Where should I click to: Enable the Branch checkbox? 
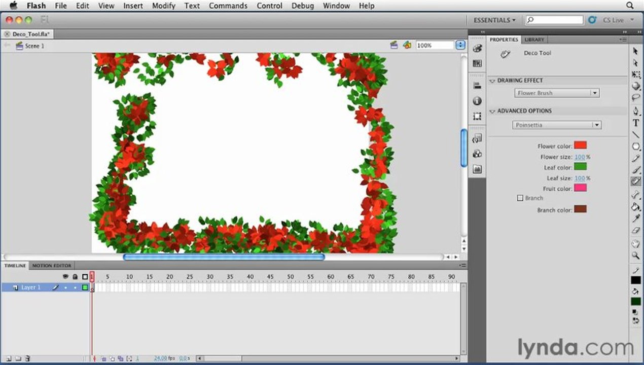pyautogui.click(x=520, y=198)
